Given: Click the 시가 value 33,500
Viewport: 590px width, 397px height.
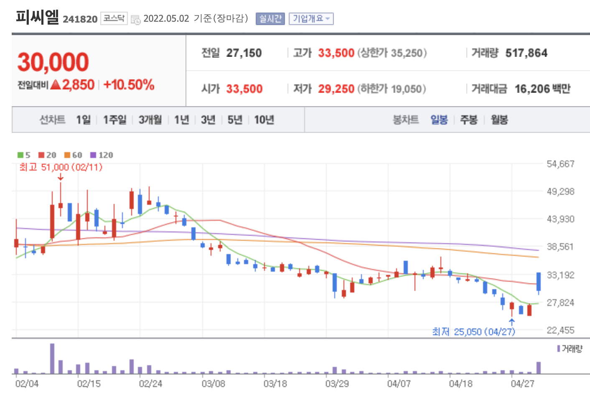Looking at the screenshot, I should coord(244,89).
